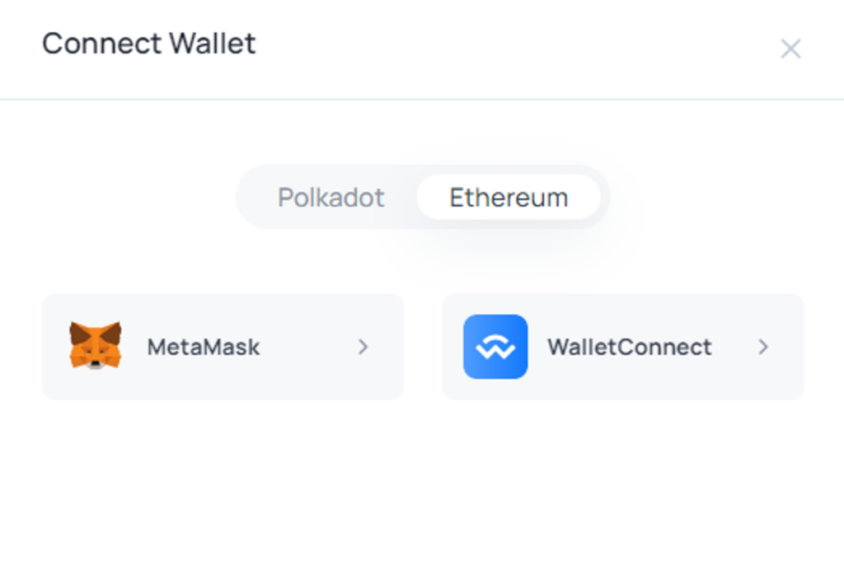Open the MetaMask option via its chevron

[x=363, y=347]
